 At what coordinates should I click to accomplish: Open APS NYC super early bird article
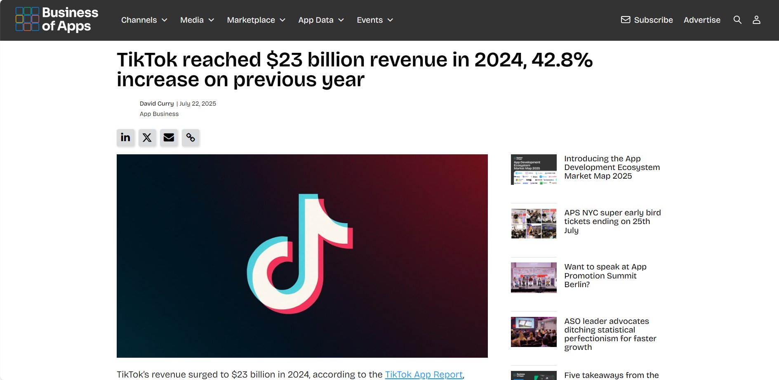(612, 222)
